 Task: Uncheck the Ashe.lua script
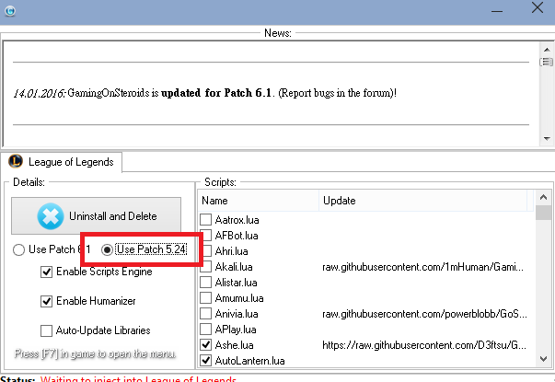(x=205, y=344)
